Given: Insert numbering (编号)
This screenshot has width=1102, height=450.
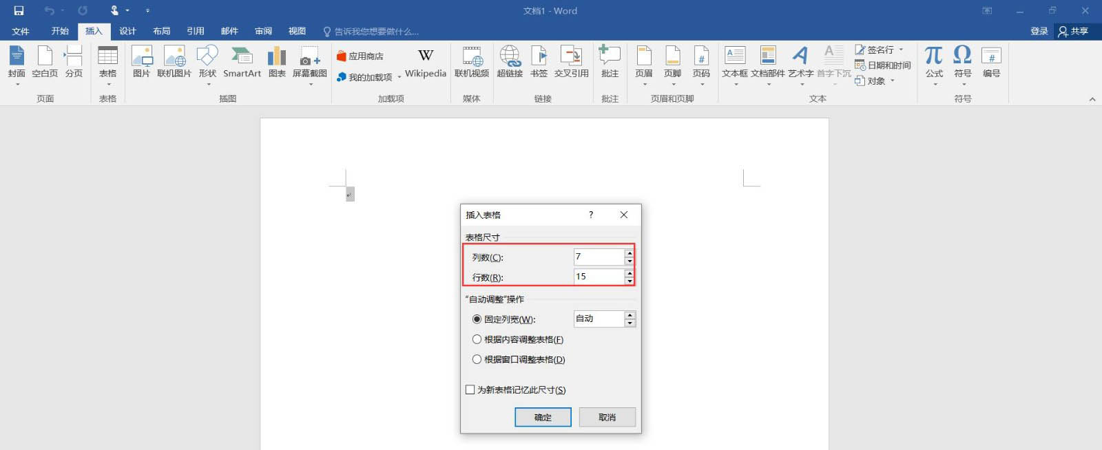Looking at the screenshot, I should tap(992, 62).
